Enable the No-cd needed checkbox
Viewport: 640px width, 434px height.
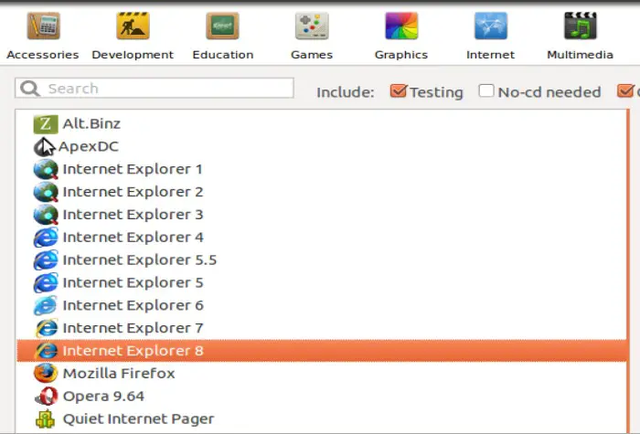coord(486,90)
